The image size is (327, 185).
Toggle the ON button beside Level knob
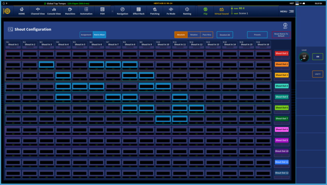[x=318, y=57]
